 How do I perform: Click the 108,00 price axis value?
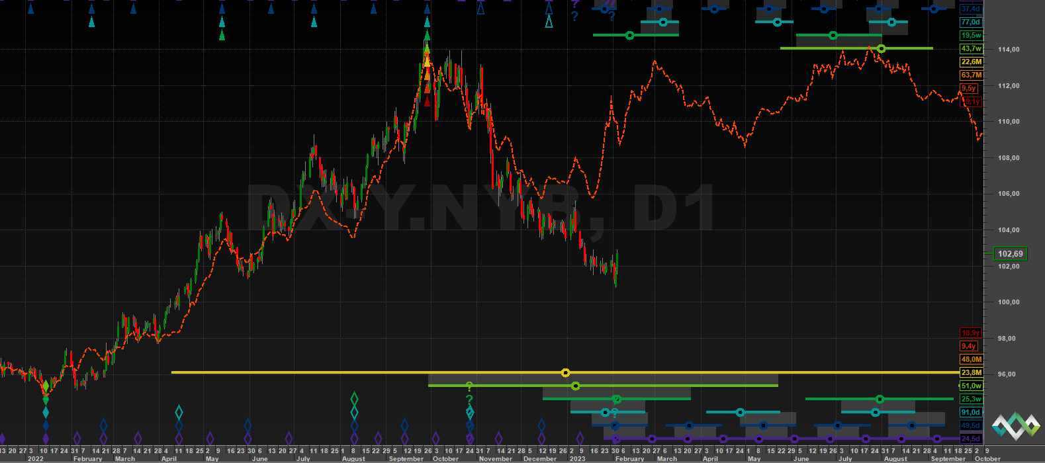coord(1007,157)
